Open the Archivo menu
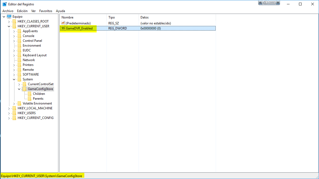319x179 pixels. coord(8,11)
